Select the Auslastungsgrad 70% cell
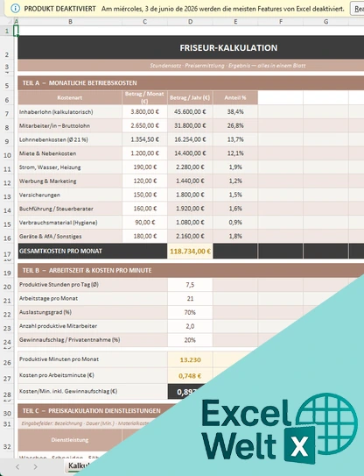 coord(190,312)
